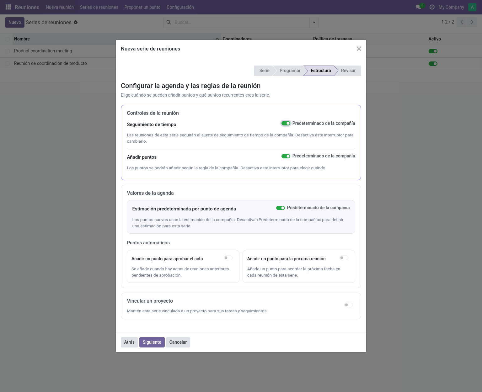Go to the Serie wizard step
Image resolution: width=482 pixels, height=392 pixels.
pos(264,71)
